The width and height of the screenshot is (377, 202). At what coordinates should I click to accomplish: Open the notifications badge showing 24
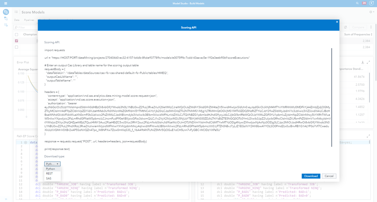(364, 3)
